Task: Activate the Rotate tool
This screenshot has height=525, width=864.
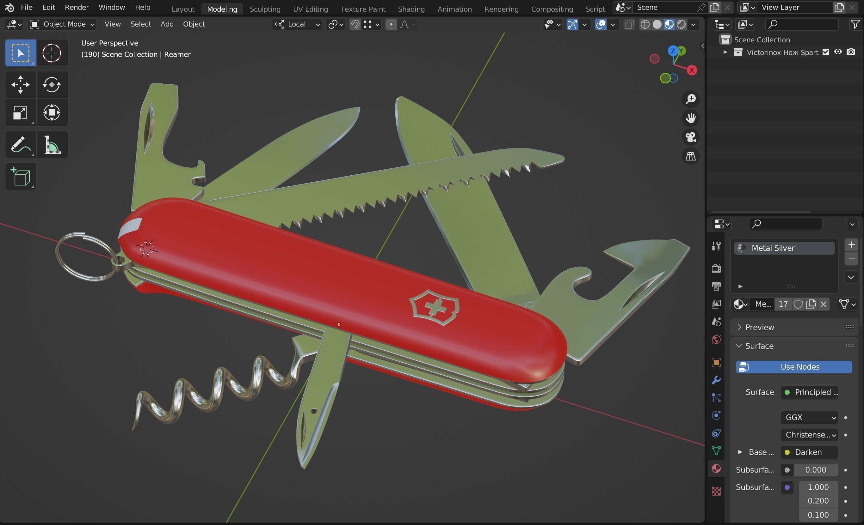Action: (52, 84)
